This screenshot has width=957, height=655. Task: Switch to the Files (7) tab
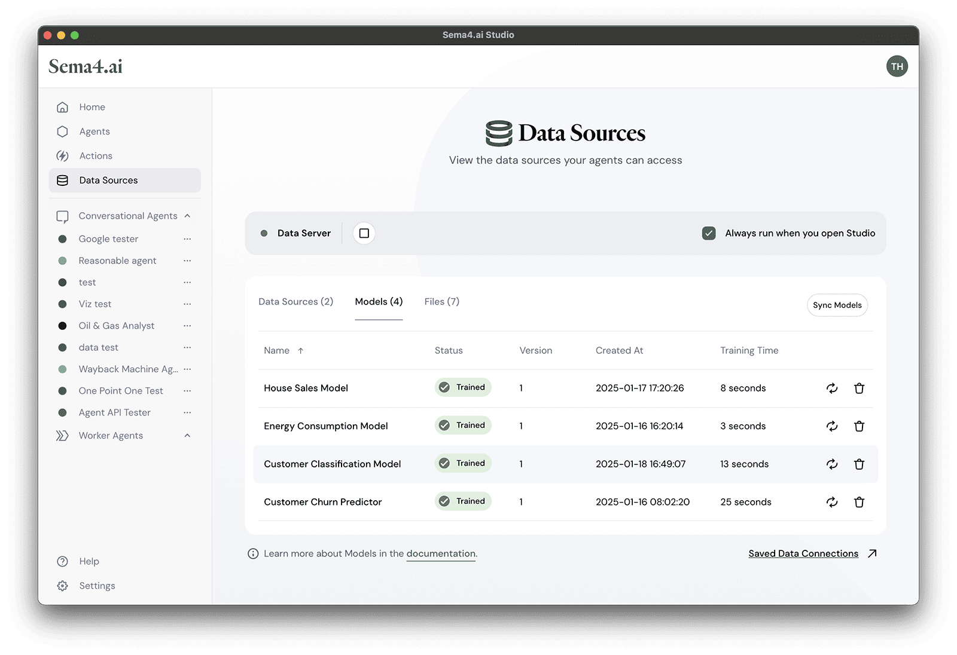tap(442, 302)
